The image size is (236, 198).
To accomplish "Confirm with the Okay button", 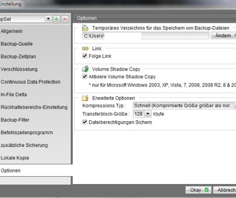I will (198, 190).
